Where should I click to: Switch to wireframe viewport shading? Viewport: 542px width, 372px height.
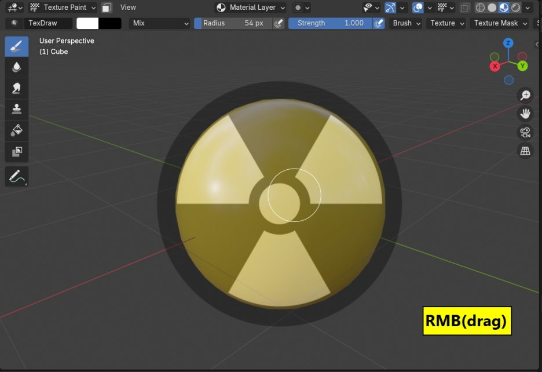(x=480, y=8)
